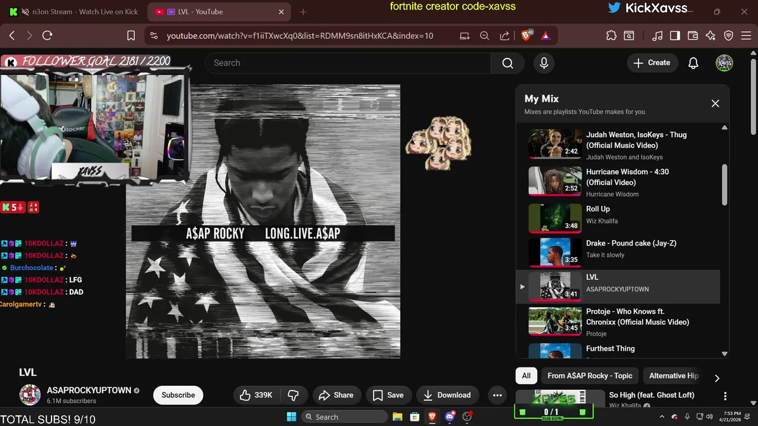Close the My Mix playlist panel
This screenshot has height=426, width=758.
point(715,104)
